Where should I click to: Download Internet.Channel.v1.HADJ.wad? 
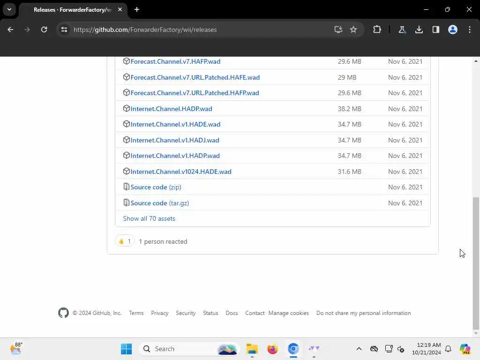click(x=175, y=140)
